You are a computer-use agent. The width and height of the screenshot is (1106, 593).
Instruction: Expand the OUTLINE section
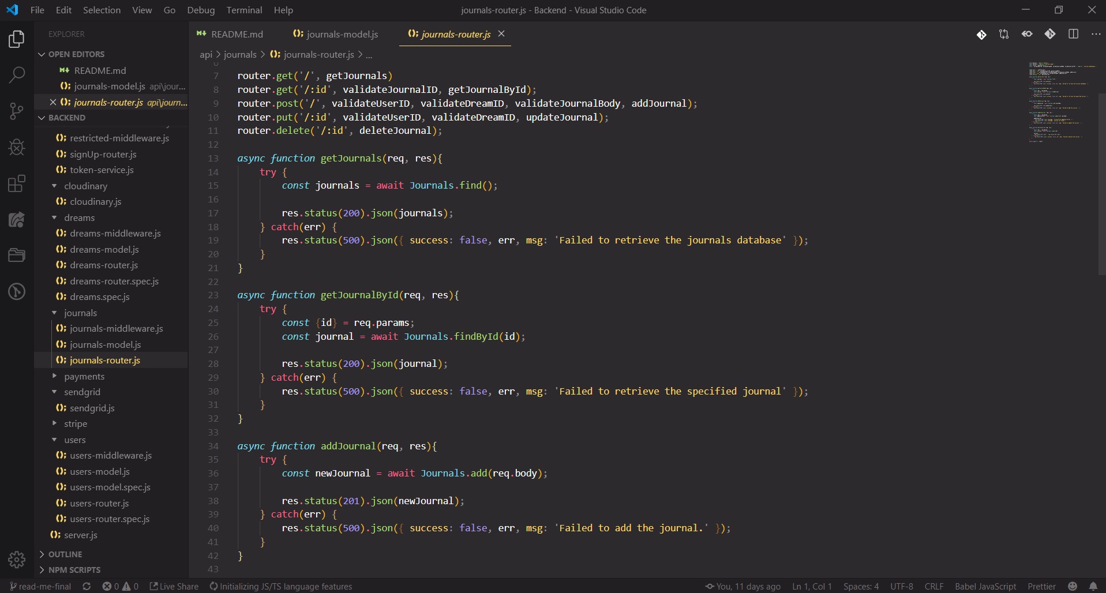pyautogui.click(x=65, y=554)
